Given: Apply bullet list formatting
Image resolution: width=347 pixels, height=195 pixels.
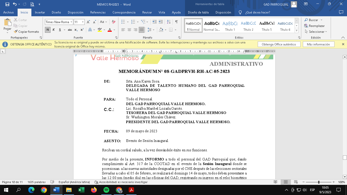Looking at the screenshot, I should coord(123,22).
